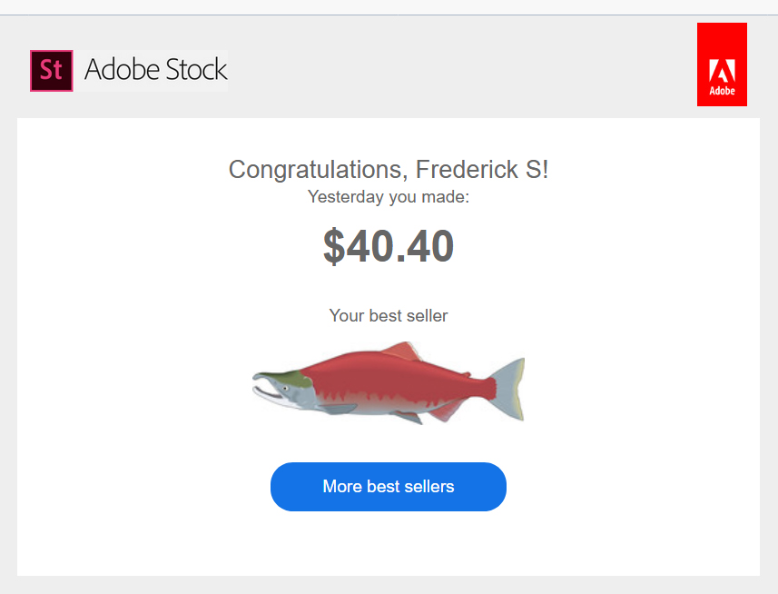This screenshot has width=778, height=594.
Task: Click the salmon's red dorsal fin
Action: coord(402,351)
